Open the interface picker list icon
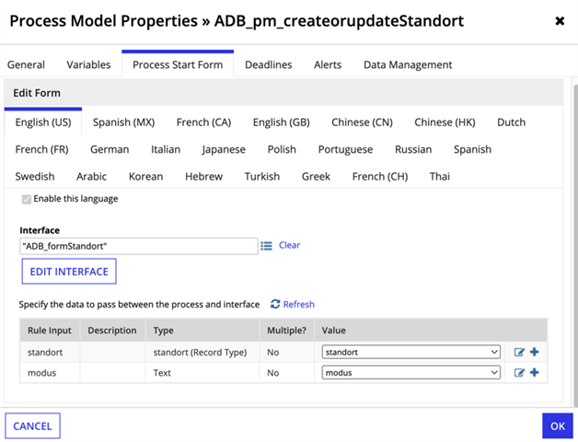 pyautogui.click(x=266, y=245)
